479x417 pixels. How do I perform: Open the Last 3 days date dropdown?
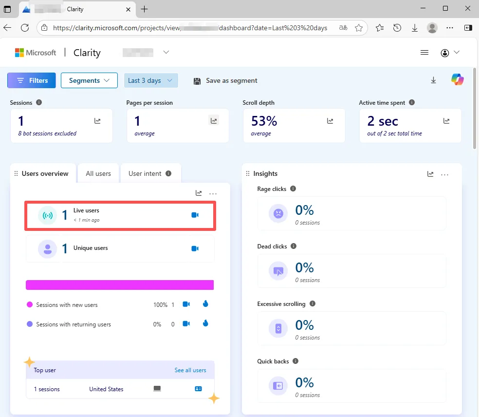point(150,80)
